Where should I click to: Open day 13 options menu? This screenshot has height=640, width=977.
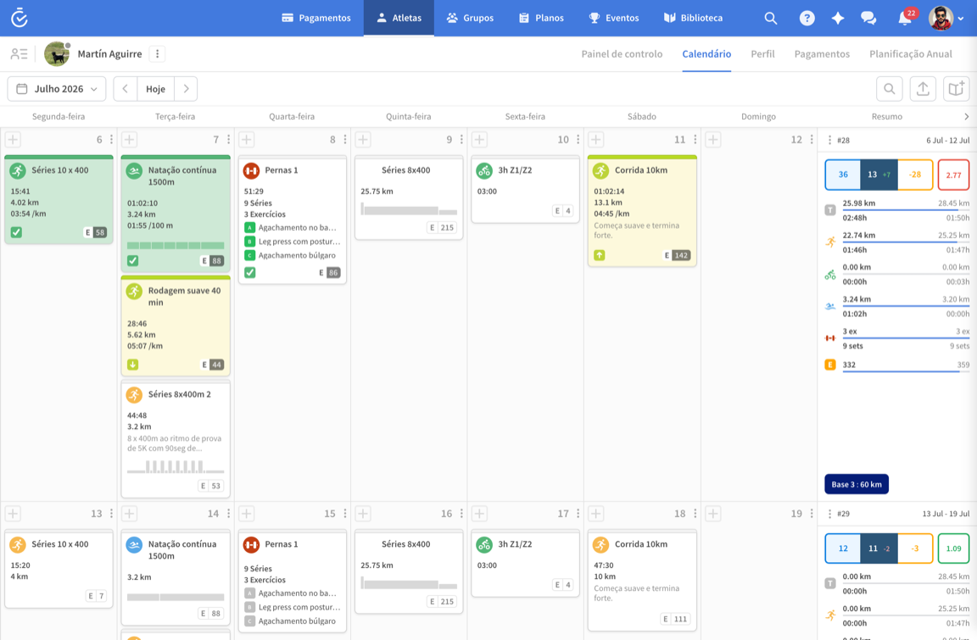pyautogui.click(x=112, y=514)
